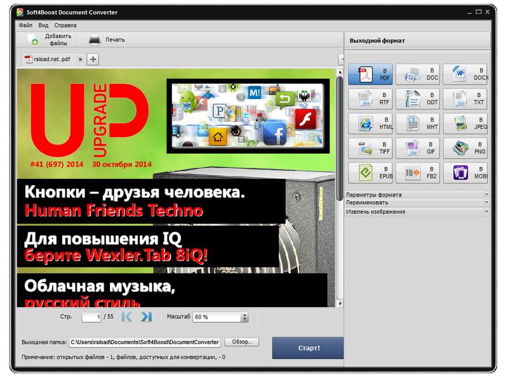Click the preview vertical scrollbar thumb
This screenshot has height=377, width=508.
click(339, 138)
